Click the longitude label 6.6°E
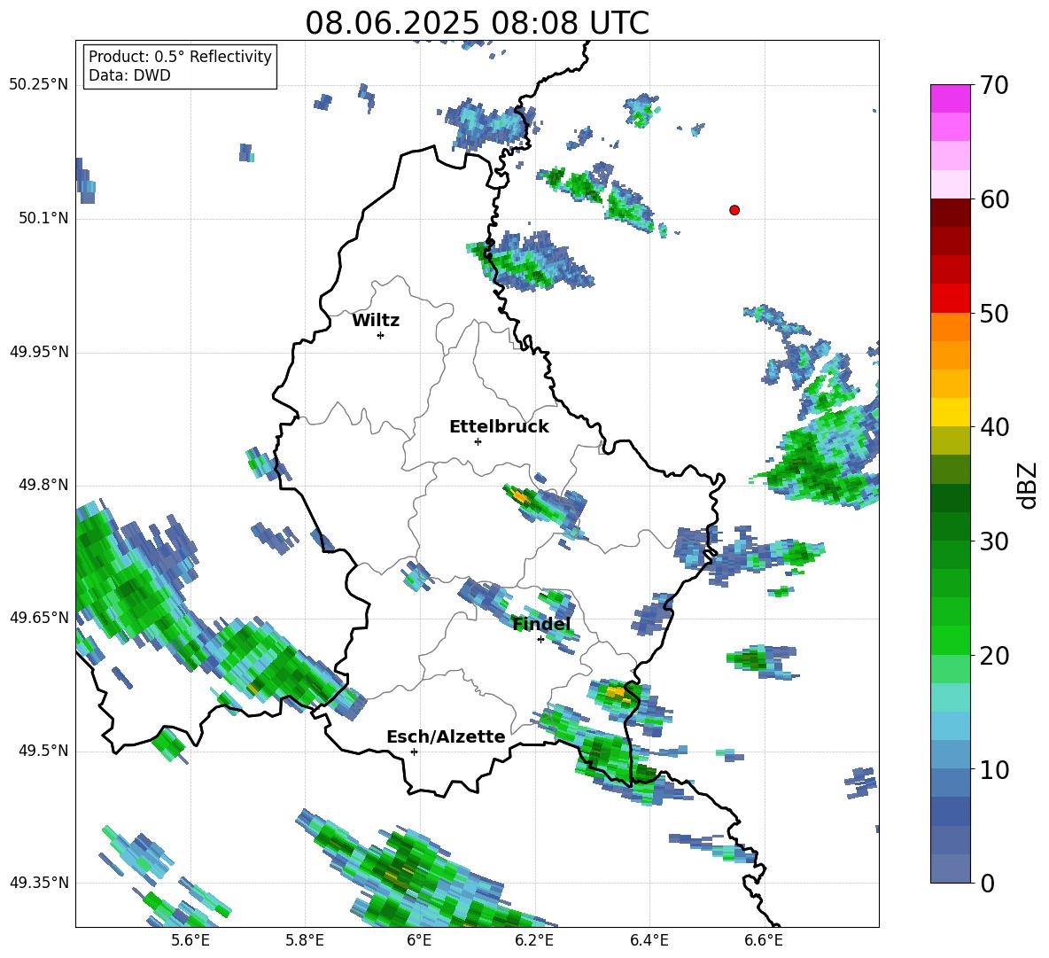The image size is (1049, 958). pos(764,940)
